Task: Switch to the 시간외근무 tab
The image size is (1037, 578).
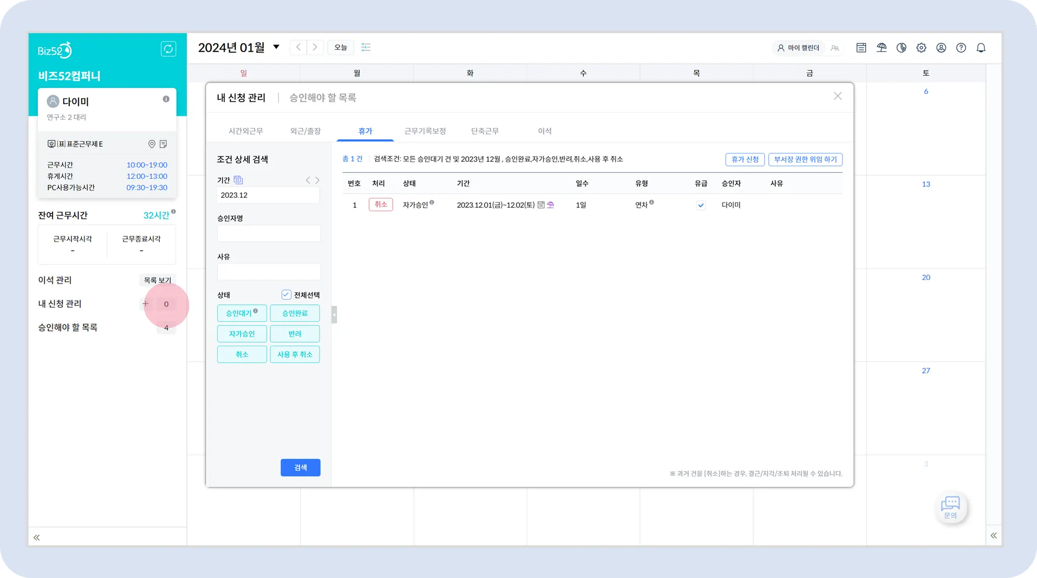Action: (246, 131)
